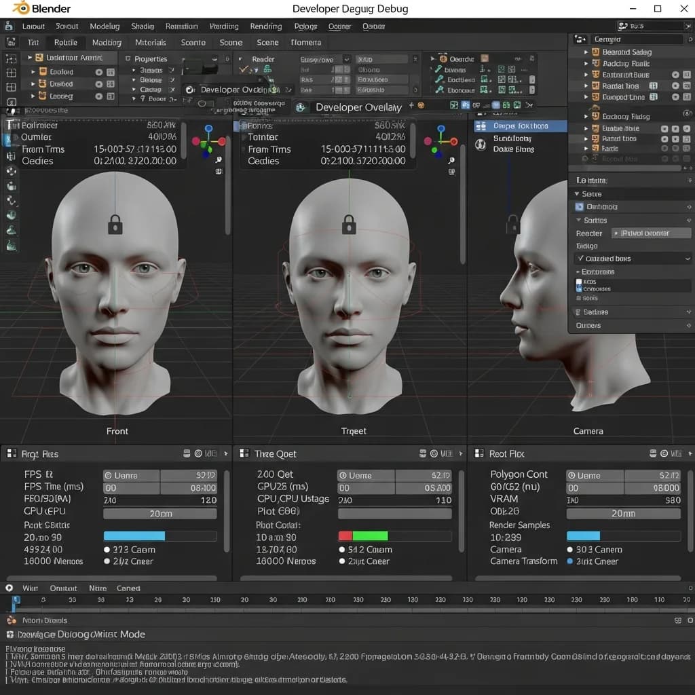Click the editor type icon of Thze Qoet panel
695x695 pixels.
coord(244,453)
